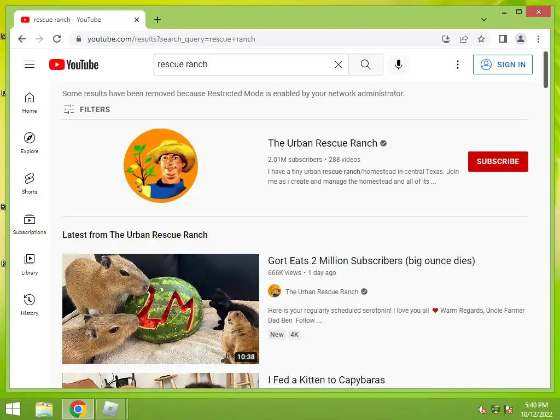Screen dimensions: 560x420
Task: Click the New badge
Action: (277, 334)
